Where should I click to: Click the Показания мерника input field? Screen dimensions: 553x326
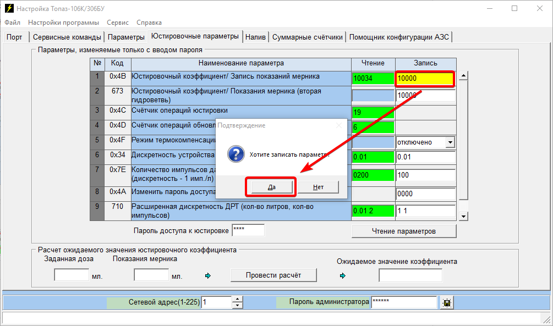[x=151, y=275]
